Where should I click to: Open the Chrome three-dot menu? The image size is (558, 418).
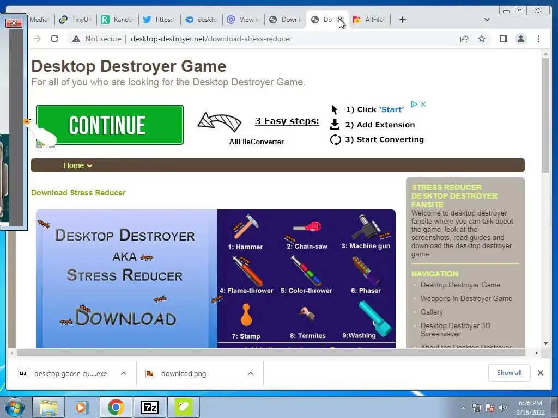(538, 39)
